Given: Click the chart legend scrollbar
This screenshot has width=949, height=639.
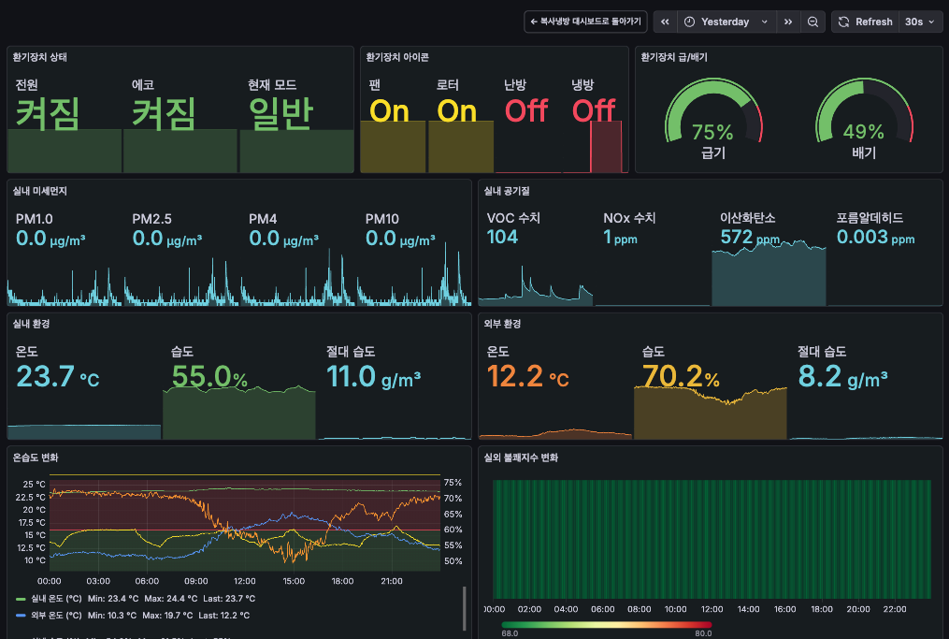Looking at the screenshot, I should point(465,608).
